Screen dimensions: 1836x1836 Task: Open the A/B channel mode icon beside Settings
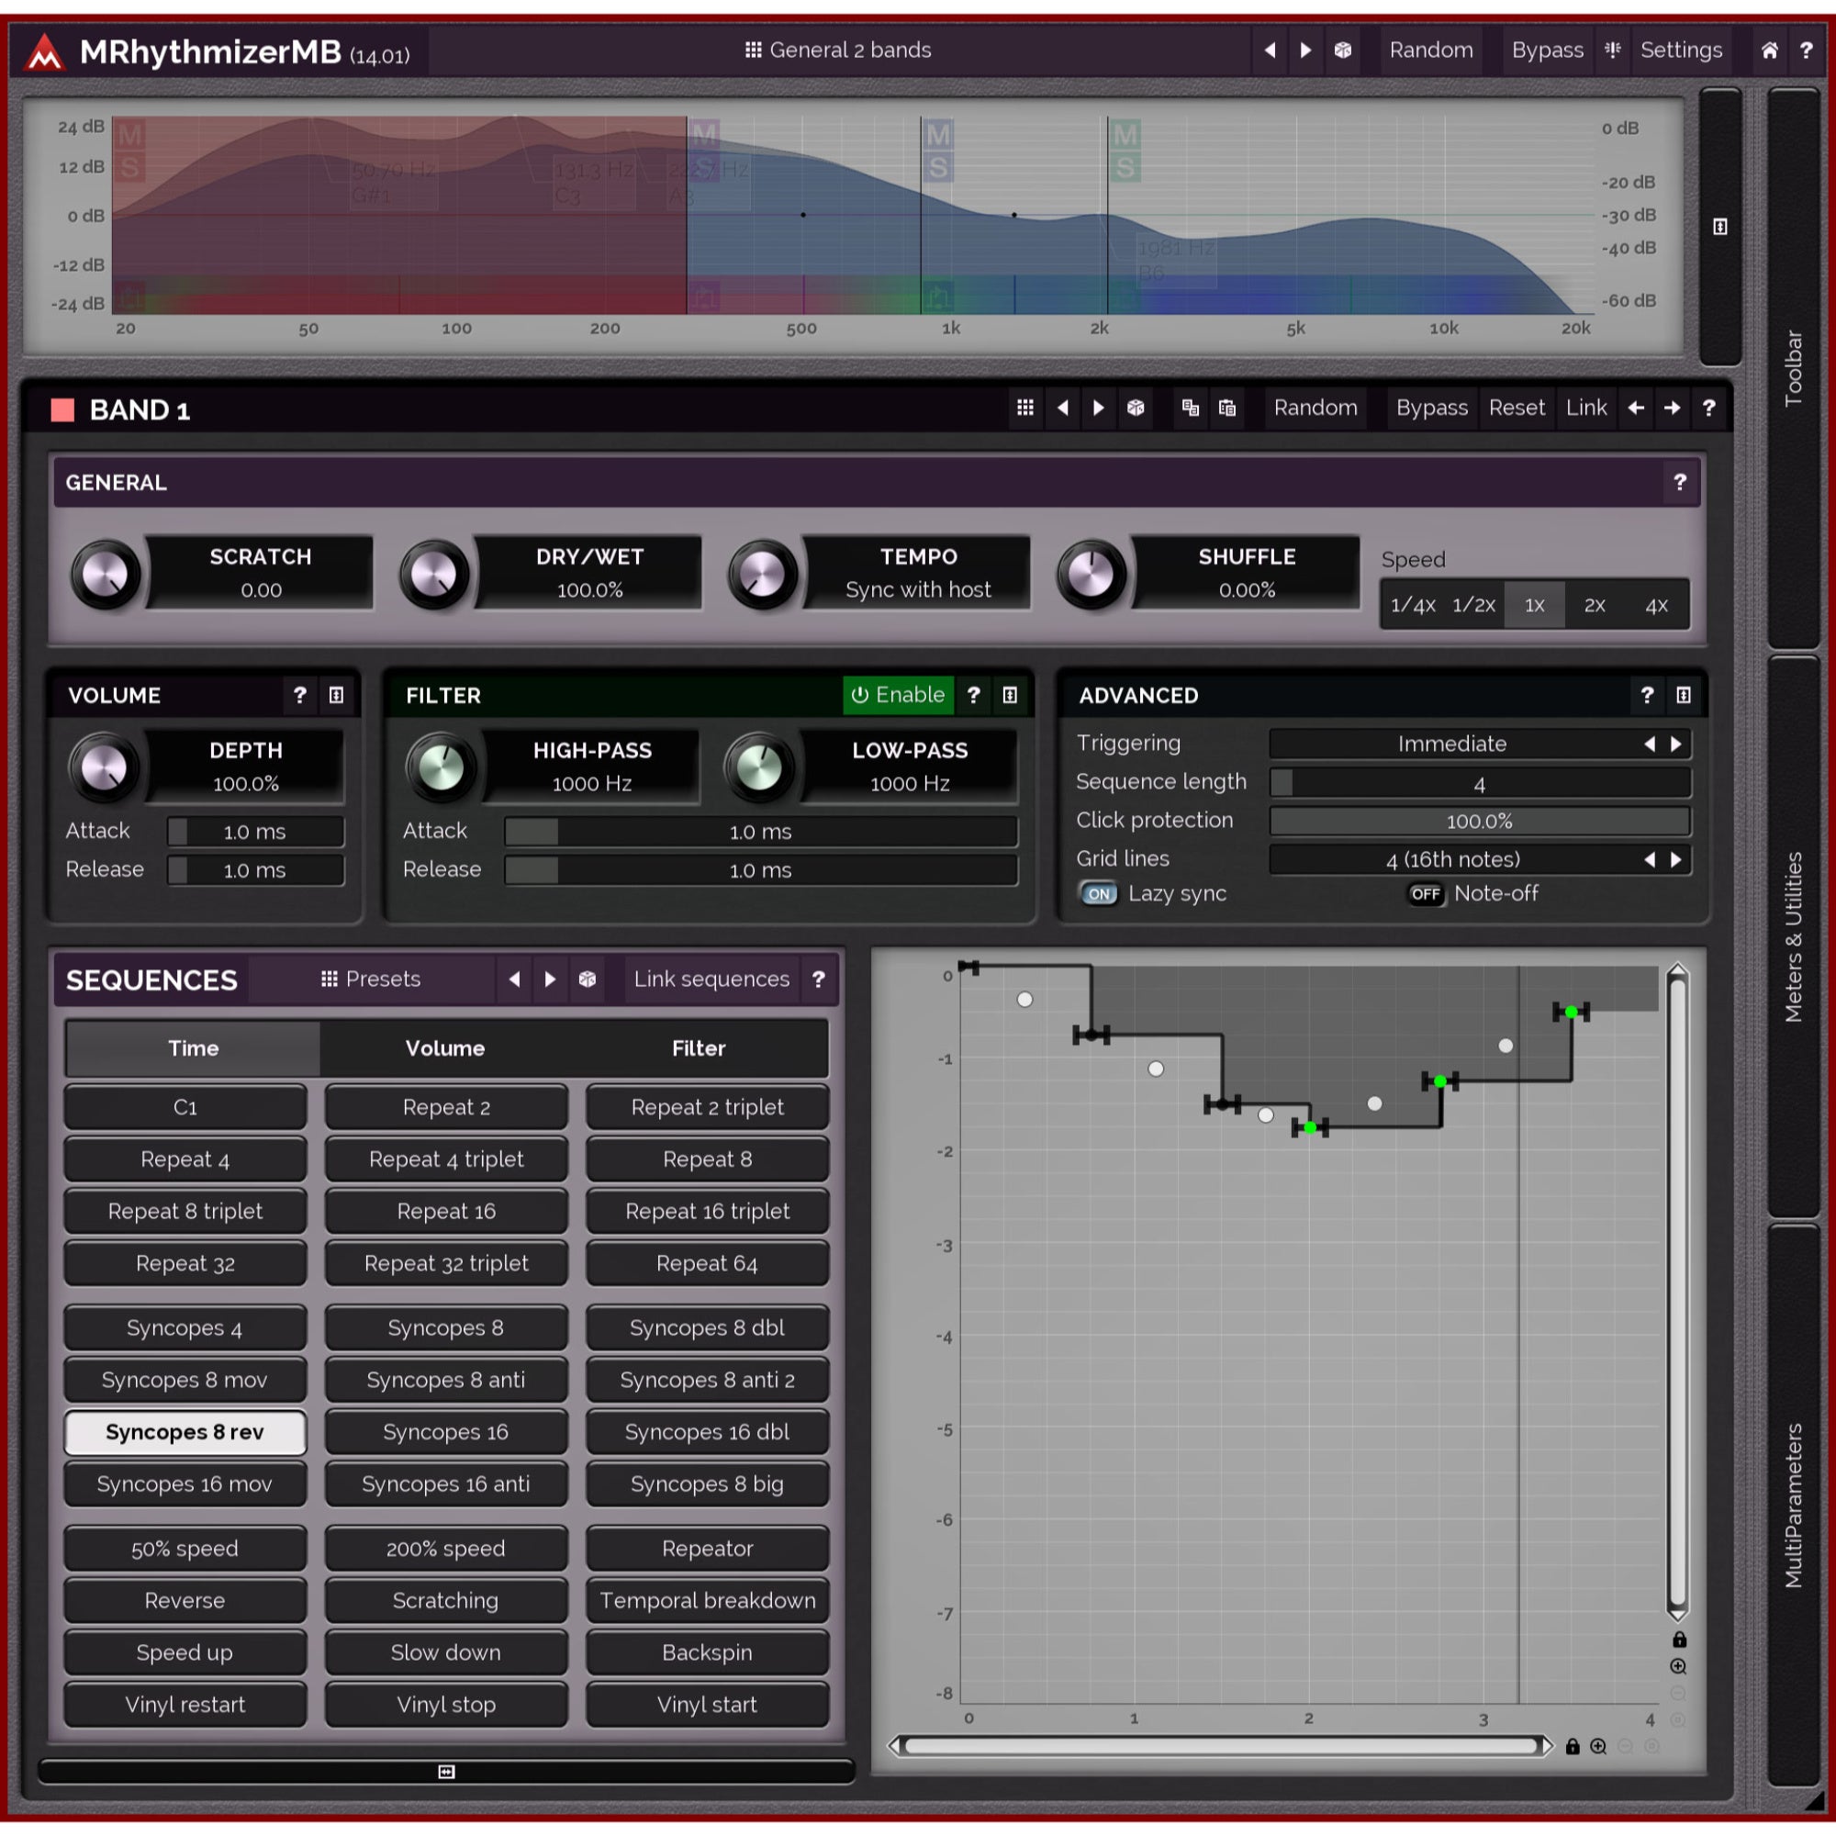(1612, 50)
